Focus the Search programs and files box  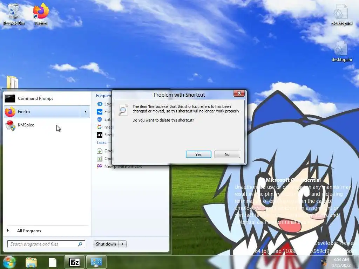pyautogui.click(x=46, y=244)
